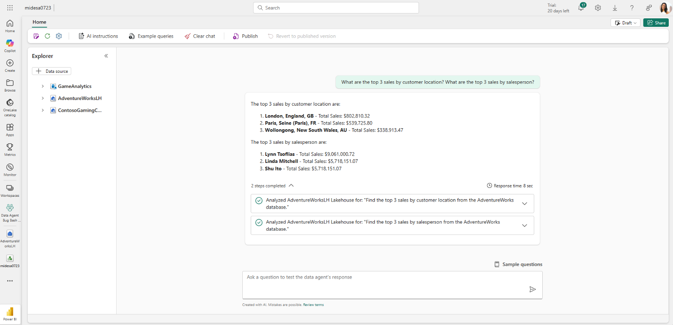Click the notifications bell icon

click(x=581, y=8)
